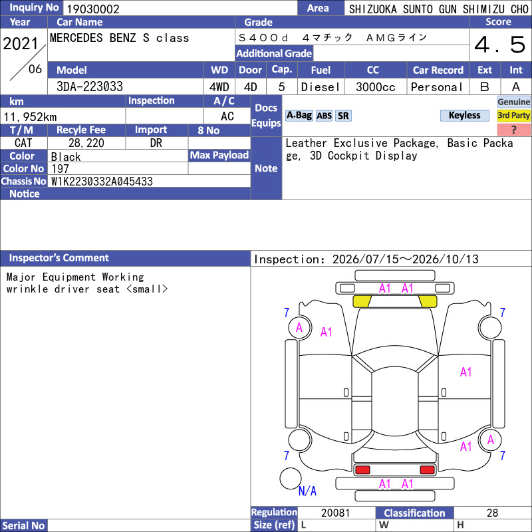Click the regulation value 20081
This screenshot has width=532, height=532.
[x=335, y=513]
